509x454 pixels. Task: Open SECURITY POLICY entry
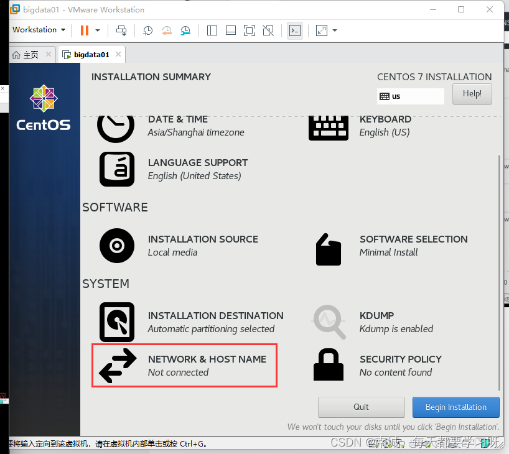point(400,366)
